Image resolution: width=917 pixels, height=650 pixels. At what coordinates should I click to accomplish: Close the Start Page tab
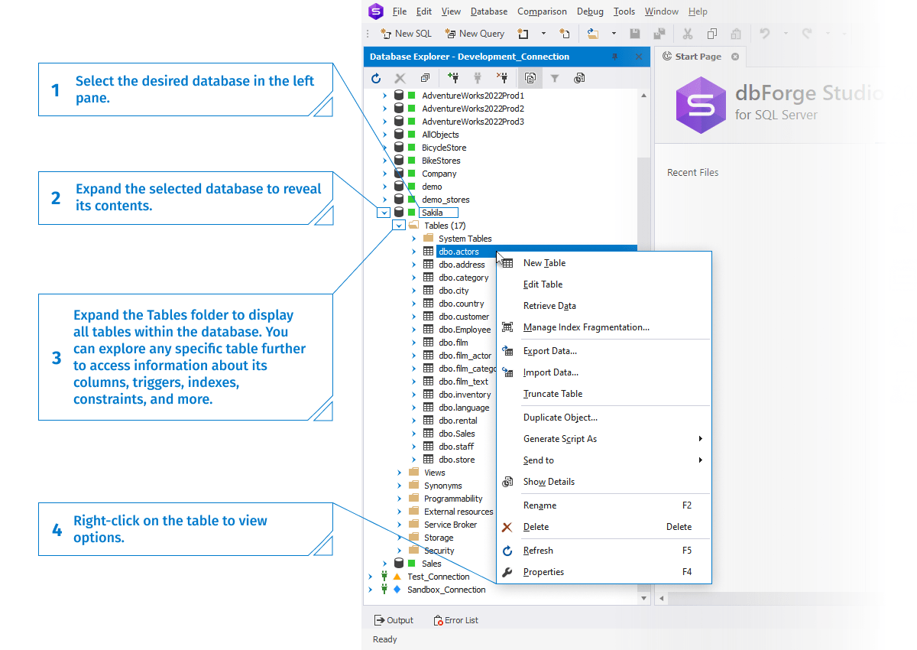[735, 57]
